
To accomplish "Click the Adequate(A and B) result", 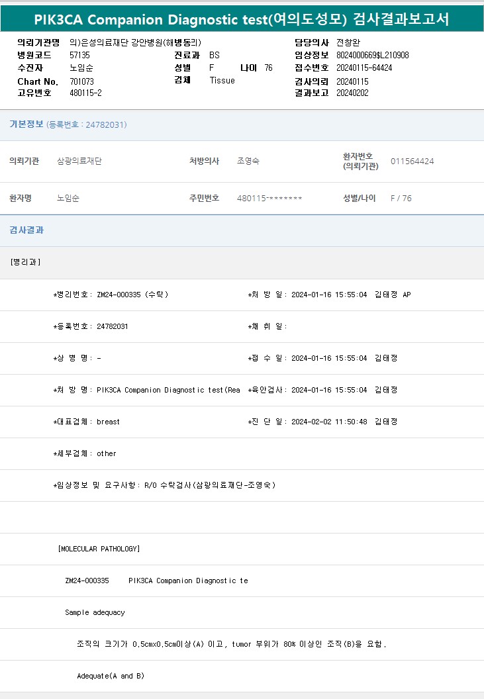I will click(x=111, y=676).
